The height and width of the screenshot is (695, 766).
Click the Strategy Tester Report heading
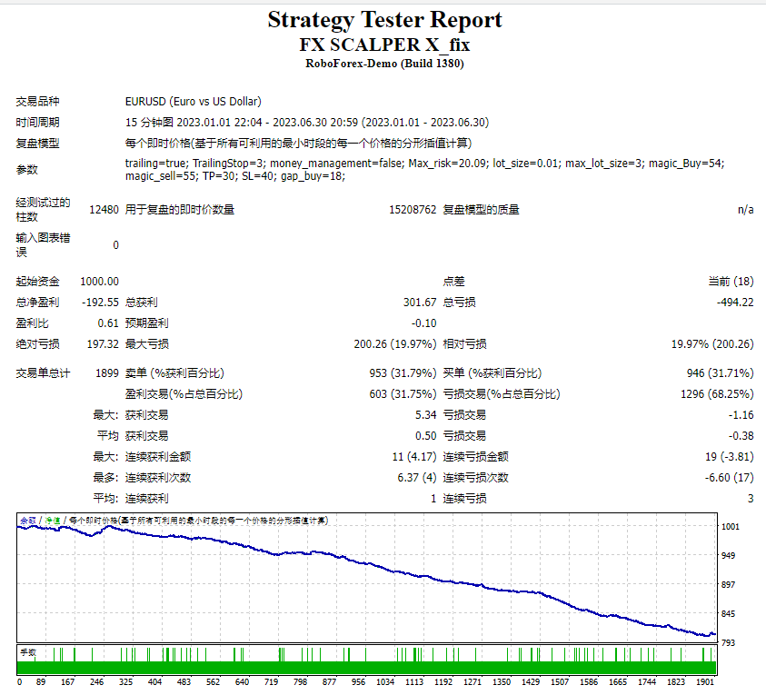(x=383, y=19)
